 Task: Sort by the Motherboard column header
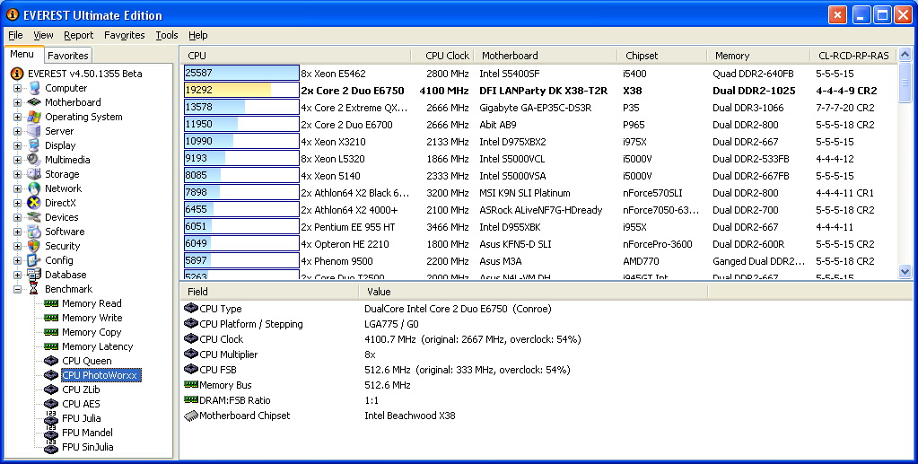tap(545, 56)
